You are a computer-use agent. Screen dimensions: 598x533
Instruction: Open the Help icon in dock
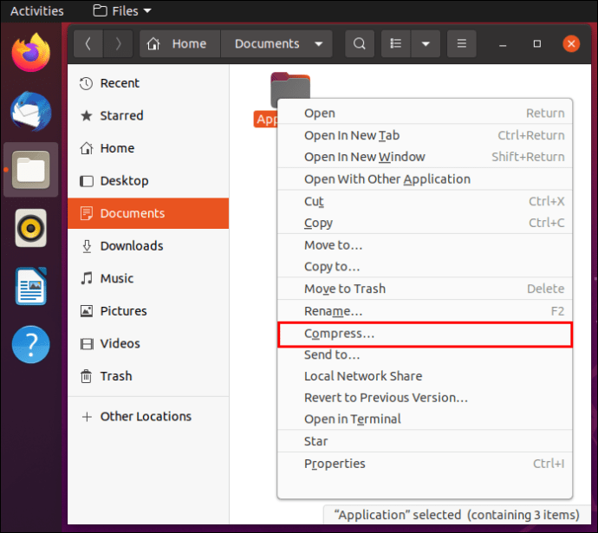[x=31, y=344]
